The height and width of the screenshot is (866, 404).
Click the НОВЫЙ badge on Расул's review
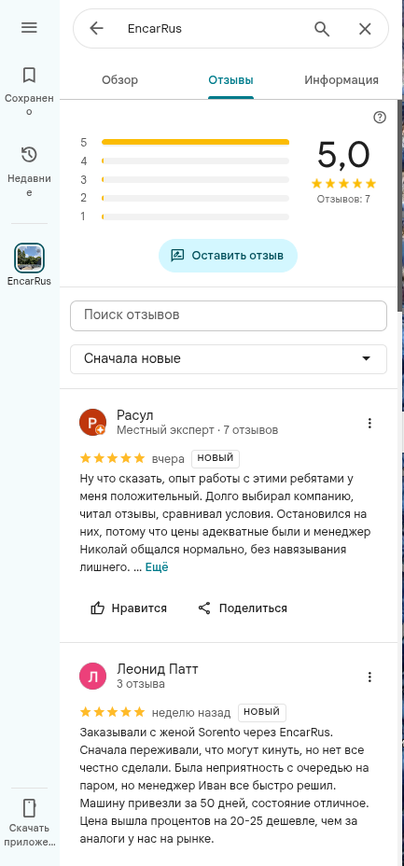pos(216,458)
